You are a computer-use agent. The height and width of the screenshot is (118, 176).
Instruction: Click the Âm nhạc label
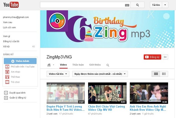(15, 72)
